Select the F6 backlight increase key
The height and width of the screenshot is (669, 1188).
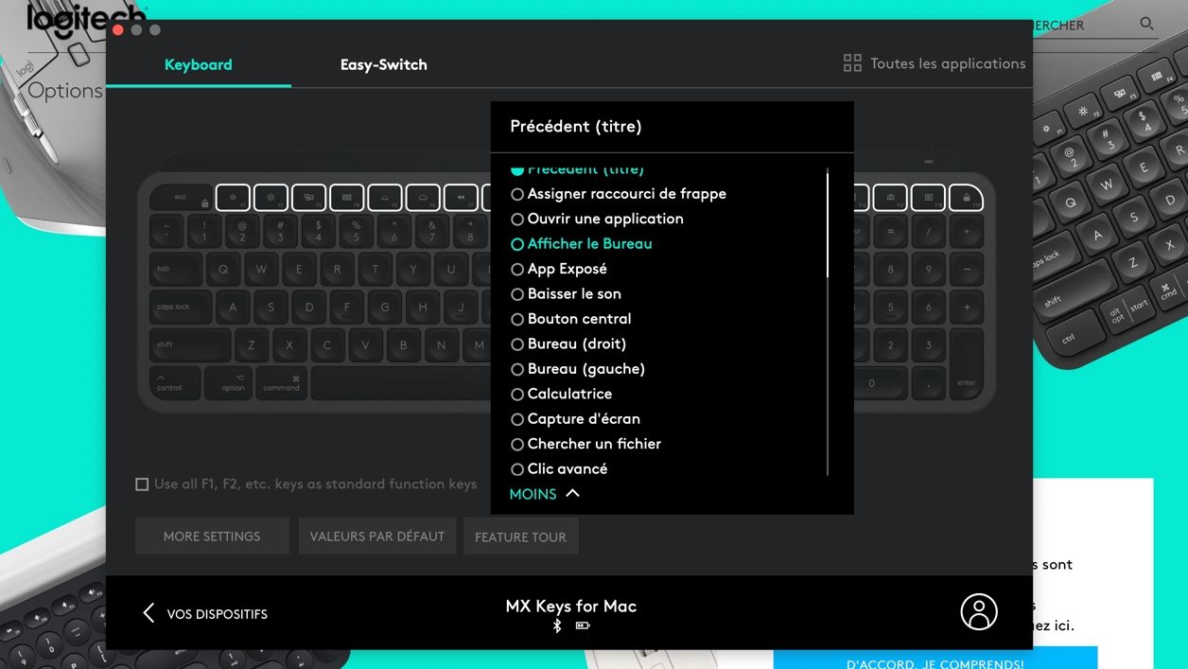click(423, 198)
